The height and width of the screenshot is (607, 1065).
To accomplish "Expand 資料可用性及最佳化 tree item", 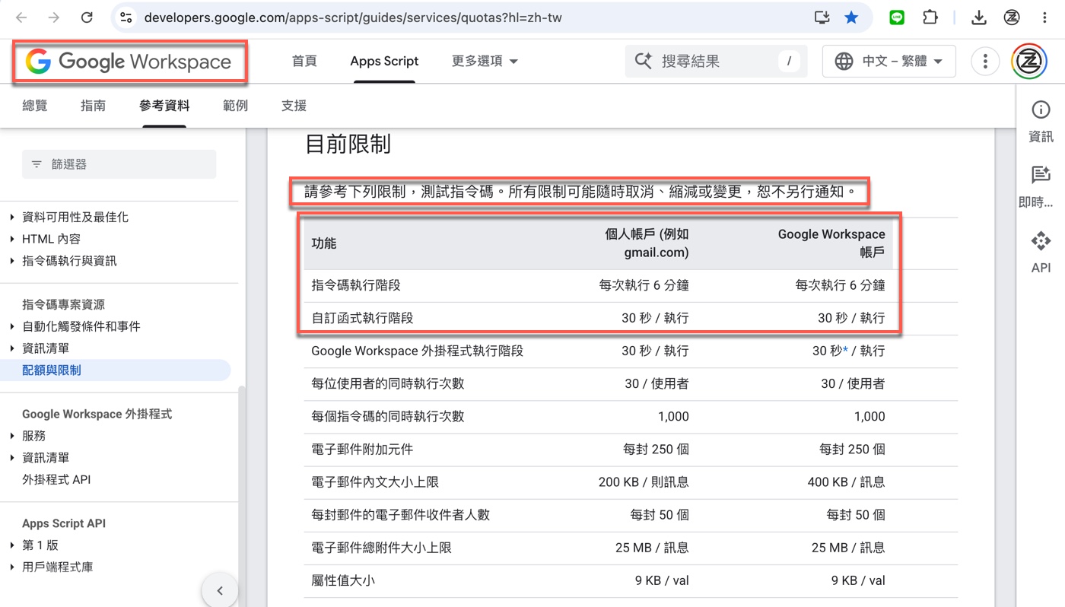I will tap(12, 218).
